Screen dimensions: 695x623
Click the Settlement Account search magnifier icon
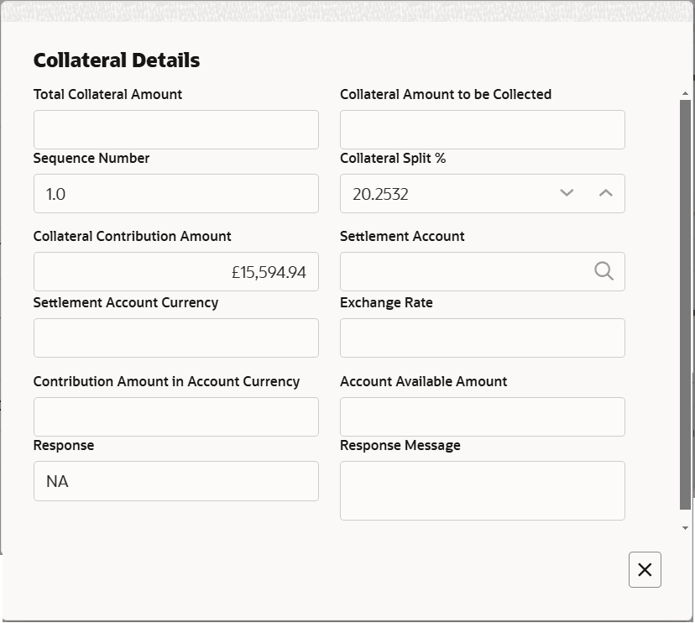603,271
